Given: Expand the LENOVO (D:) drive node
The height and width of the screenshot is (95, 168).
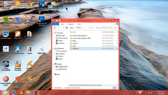Looking at the screenshot, I should point(55,69).
